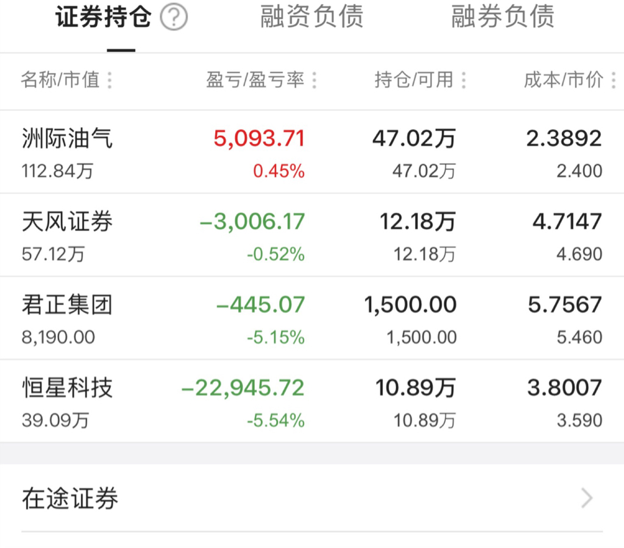Select the bold 47.02万 position for 洲际油气
This screenshot has width=624, height=548.
click(x=414, y=138)
